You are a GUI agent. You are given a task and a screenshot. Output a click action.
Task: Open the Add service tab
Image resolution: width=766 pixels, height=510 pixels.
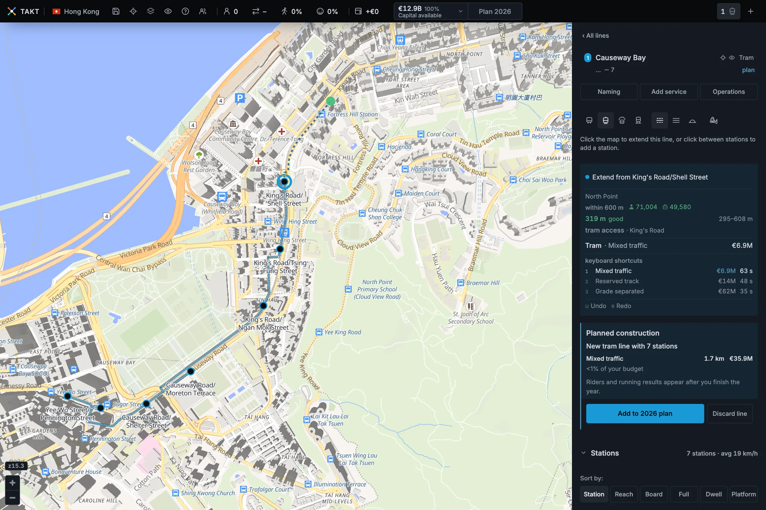[x=669, y=92]
